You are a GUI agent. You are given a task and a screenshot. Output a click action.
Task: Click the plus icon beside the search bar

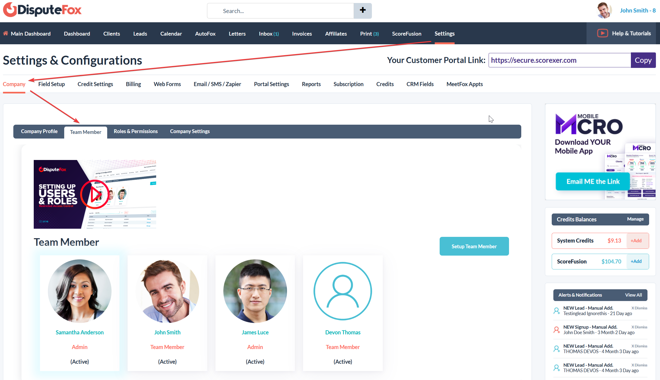(363, 10)
